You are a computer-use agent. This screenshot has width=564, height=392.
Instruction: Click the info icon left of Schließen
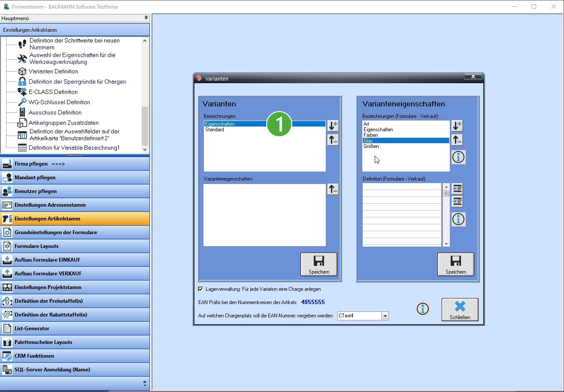coord(423,309)
